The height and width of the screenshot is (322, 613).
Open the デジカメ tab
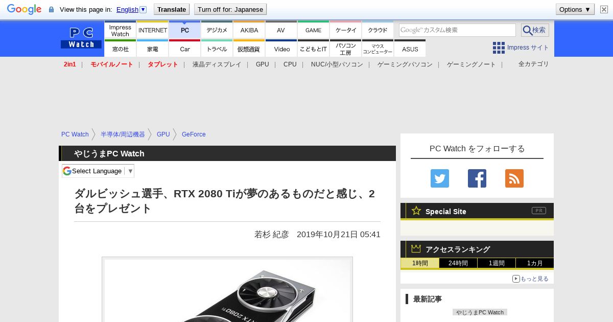point(217,30)
